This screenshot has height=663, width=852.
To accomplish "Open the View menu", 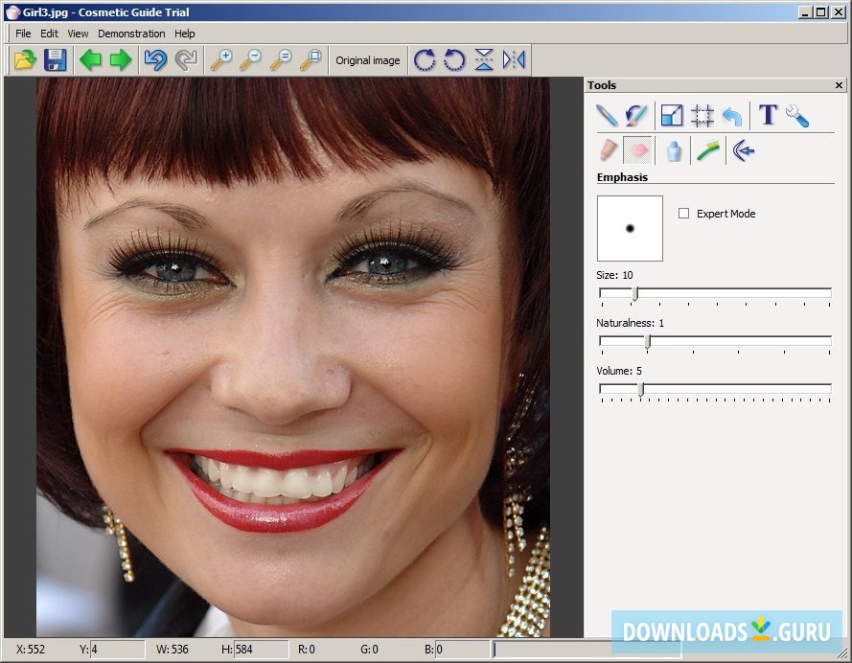I will 77,33.
